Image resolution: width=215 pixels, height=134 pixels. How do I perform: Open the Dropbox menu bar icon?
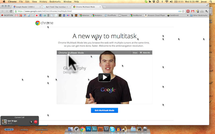point(154,2)
